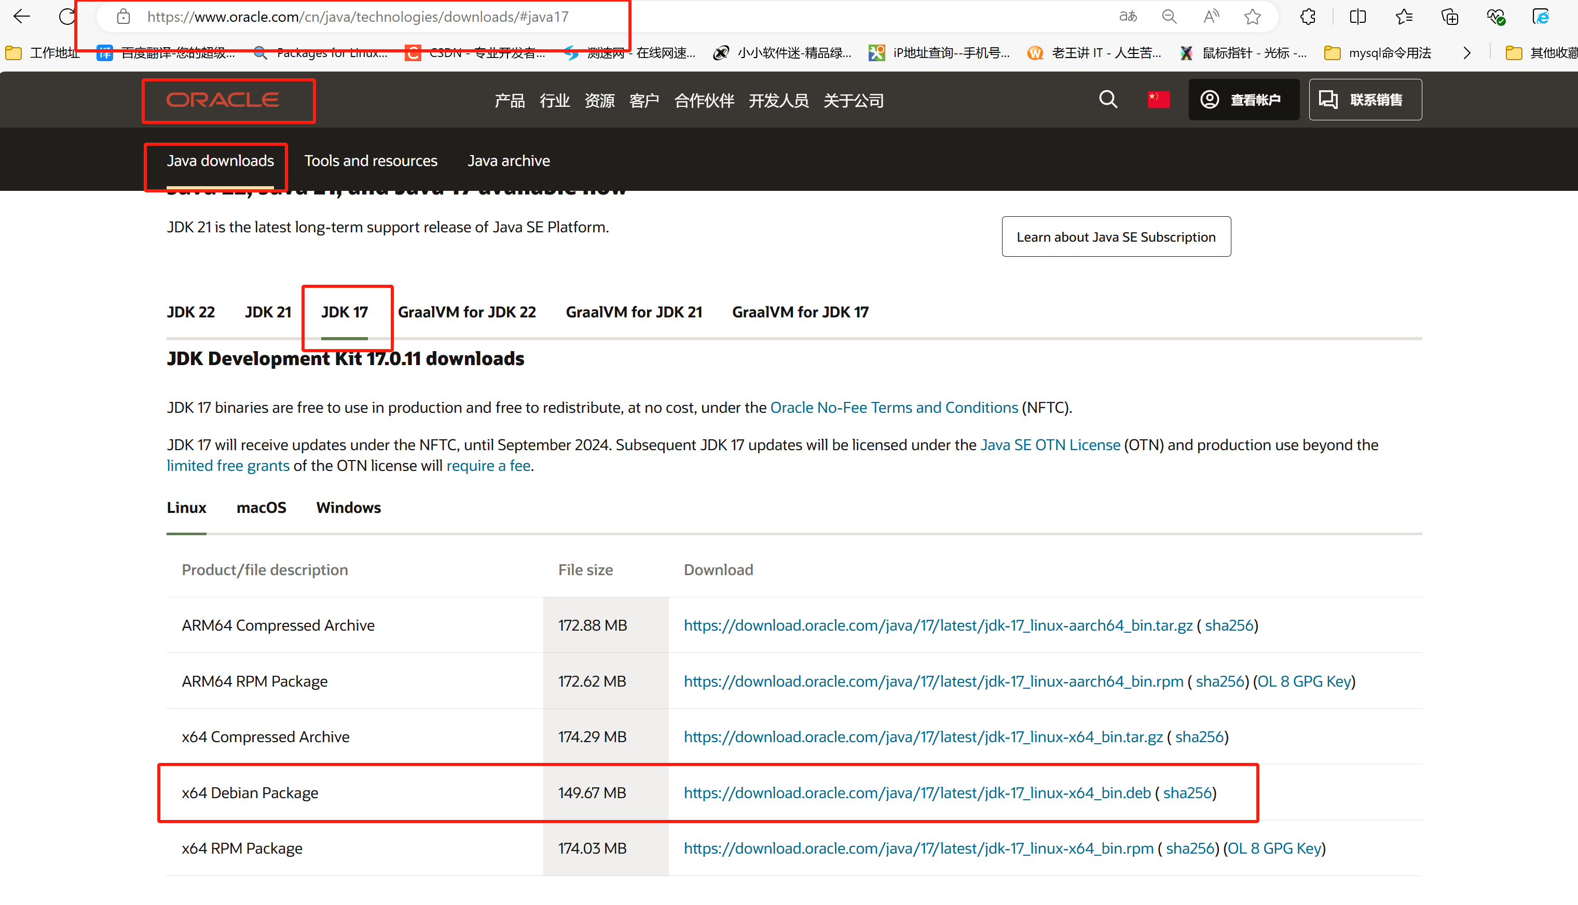Toggle split screen view icon
Screen dimensions: 1578x905
pos(1358,17)
